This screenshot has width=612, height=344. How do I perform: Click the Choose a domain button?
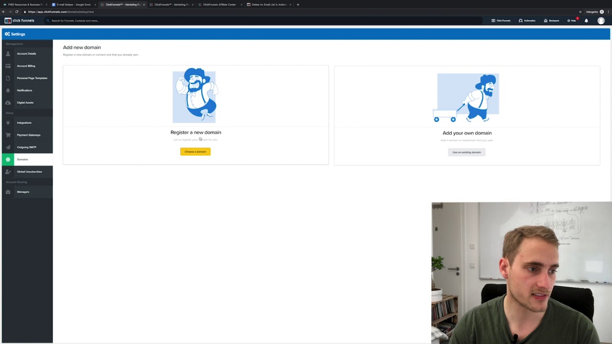195,151
